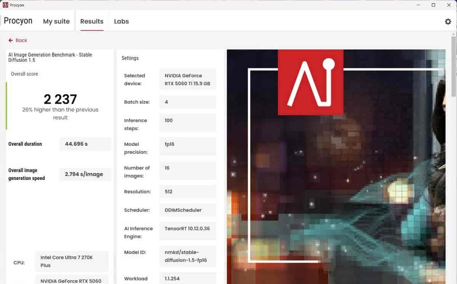Image resolution: width=457 pixels, height=284 pixels.
Task: Click the Intel Core Ultra 7 270K Plus CPU value
Action: pos(72,262)
